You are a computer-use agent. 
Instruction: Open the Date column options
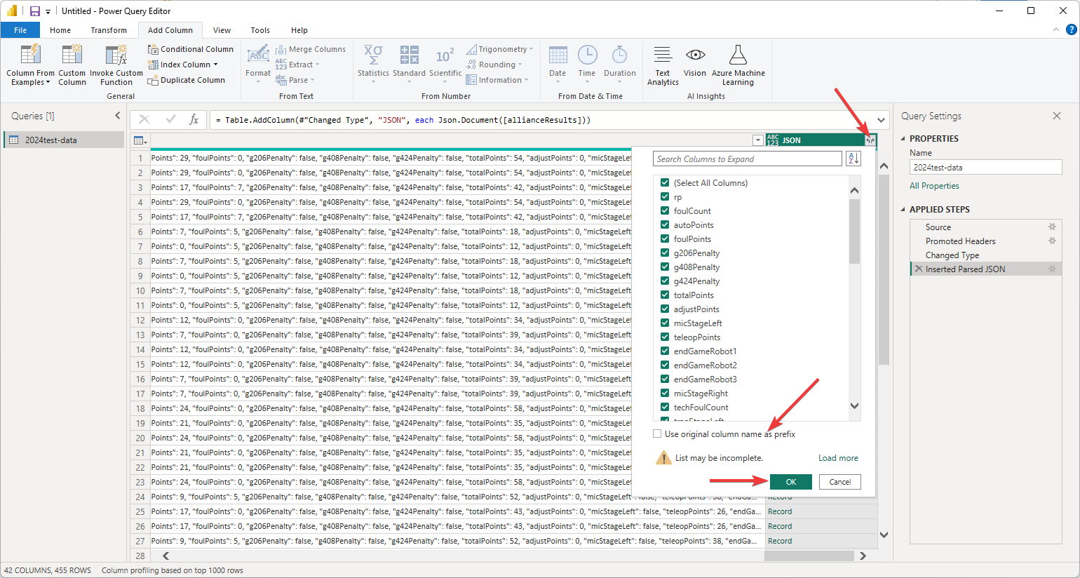(x=558, y=65)
